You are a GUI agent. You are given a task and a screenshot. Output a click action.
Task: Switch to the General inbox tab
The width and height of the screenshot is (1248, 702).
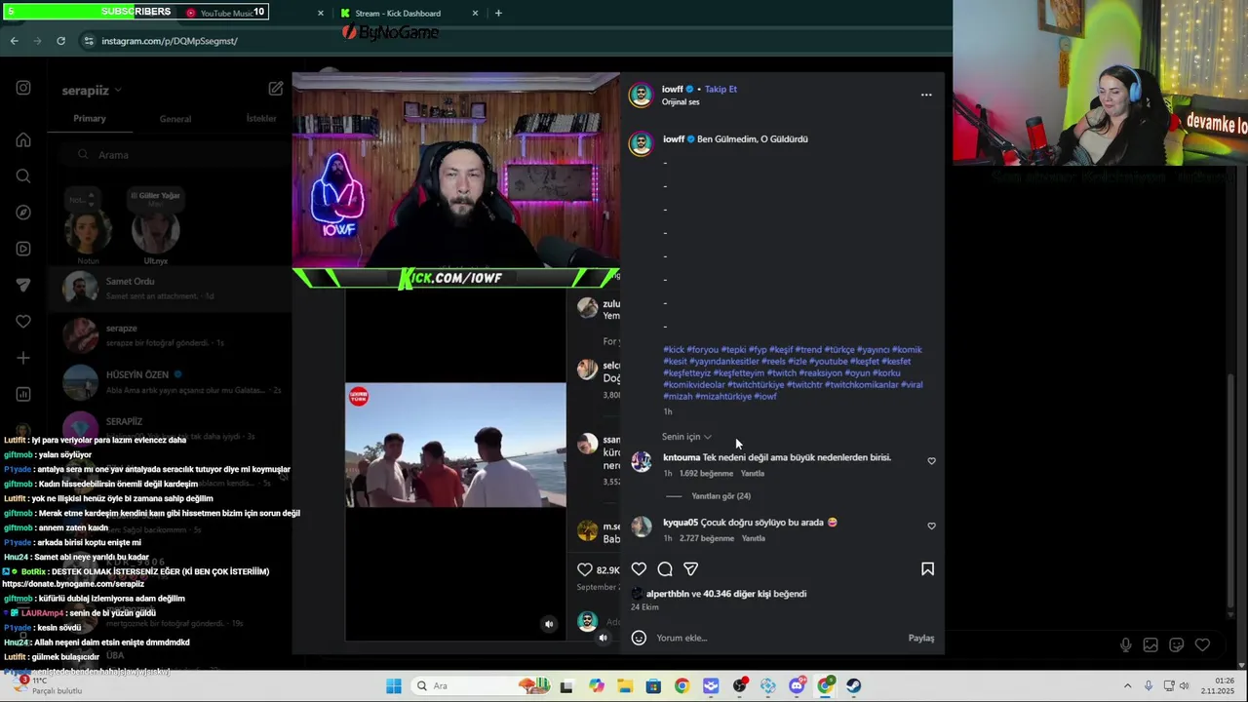(175, 119)
